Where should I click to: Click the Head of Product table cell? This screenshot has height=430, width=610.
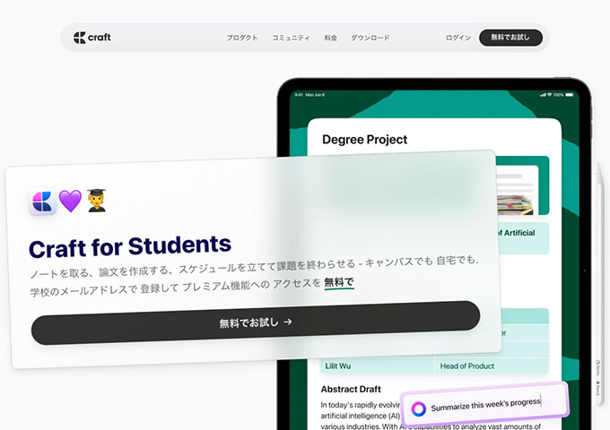point(491,365)
